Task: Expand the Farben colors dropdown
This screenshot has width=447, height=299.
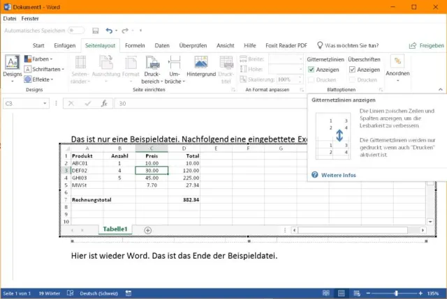Action: [x=43, y=59]
